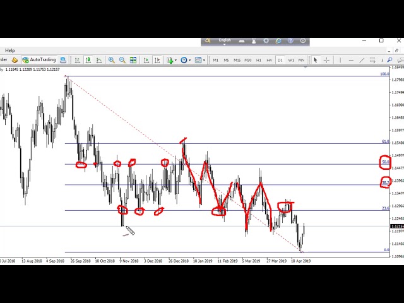Viewport: 404px width, 303px height.
Task: Open the Help menu
Action: point(9,50)
